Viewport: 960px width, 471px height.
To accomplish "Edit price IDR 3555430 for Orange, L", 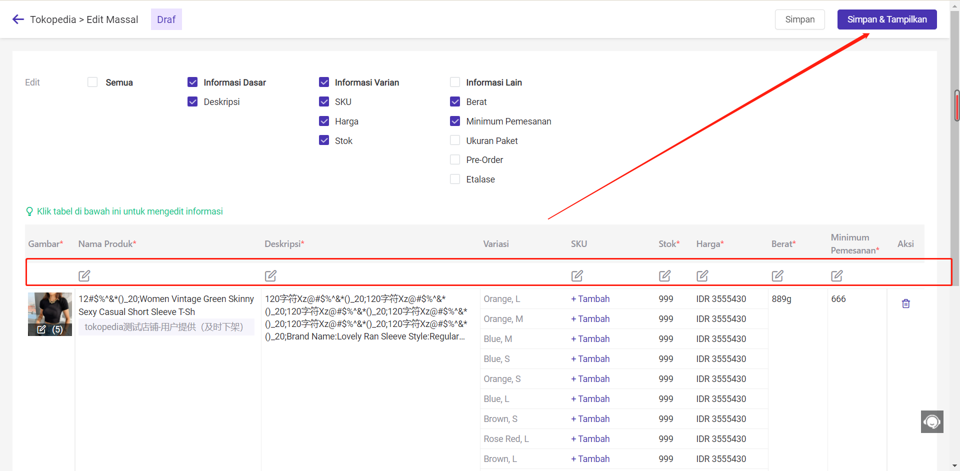I will 721,299.
